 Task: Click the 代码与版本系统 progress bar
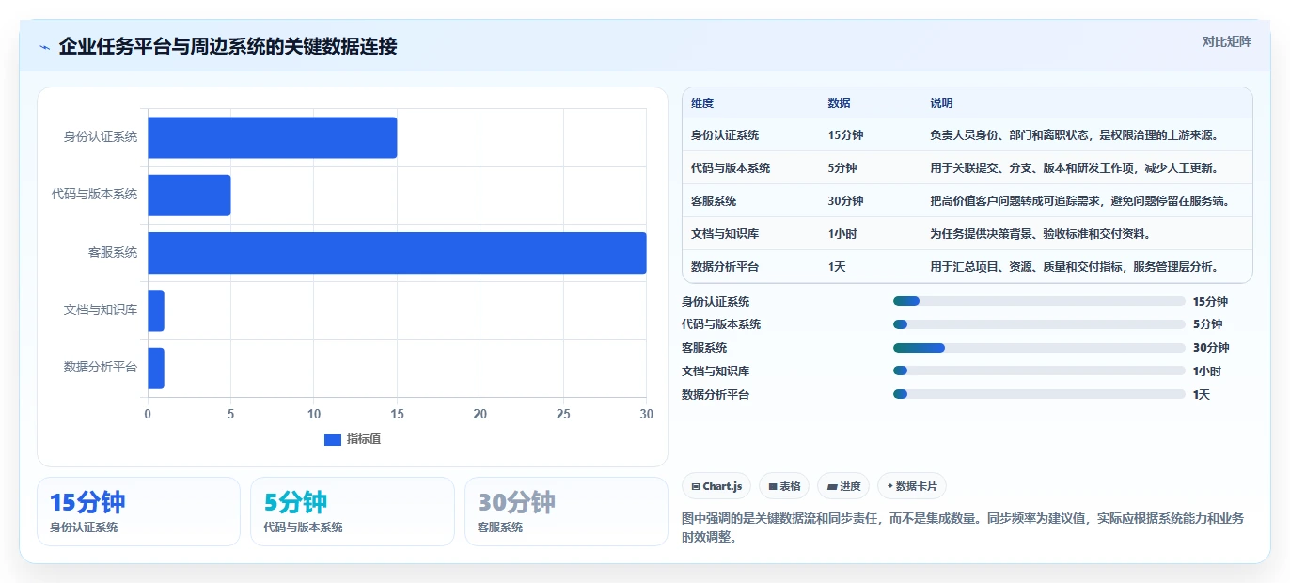[x=1039, y=324]
